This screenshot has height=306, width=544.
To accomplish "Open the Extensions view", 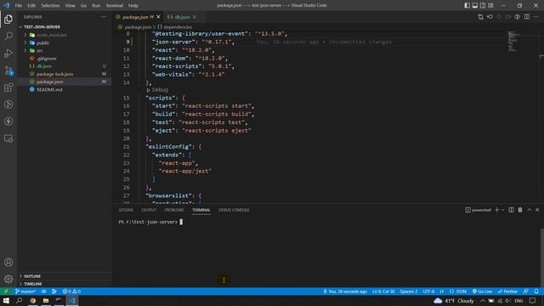I will [x=8, y=88].
